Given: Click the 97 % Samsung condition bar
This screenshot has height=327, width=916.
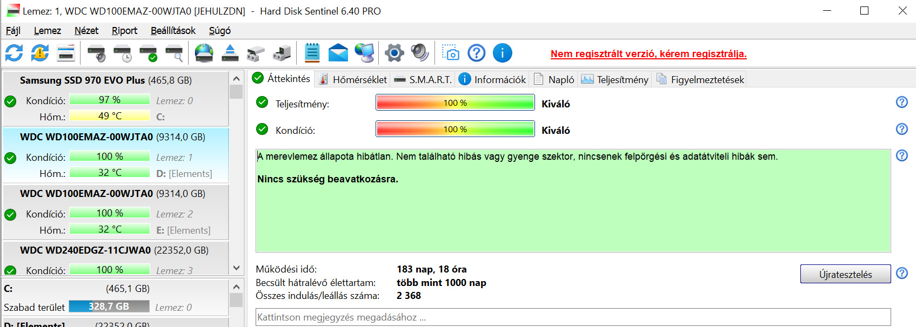Looking at the screenshot, I should pyautogui.click(x=110, y=99).
